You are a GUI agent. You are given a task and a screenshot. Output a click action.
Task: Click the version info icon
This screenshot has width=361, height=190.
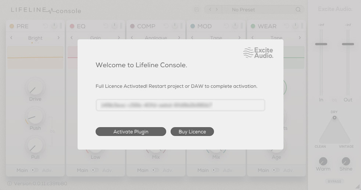point(9,184)
